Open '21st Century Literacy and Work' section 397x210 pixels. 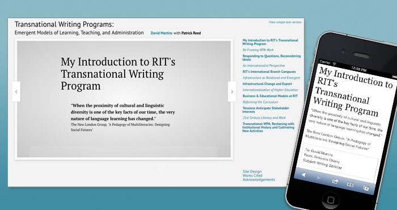click(x=264, y=118)
